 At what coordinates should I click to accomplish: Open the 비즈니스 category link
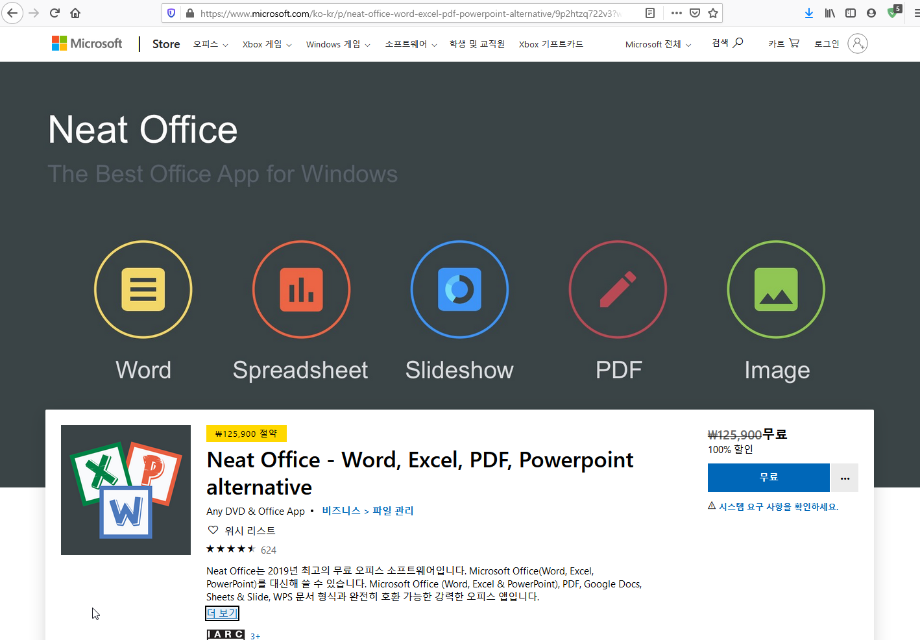(341, 511)
